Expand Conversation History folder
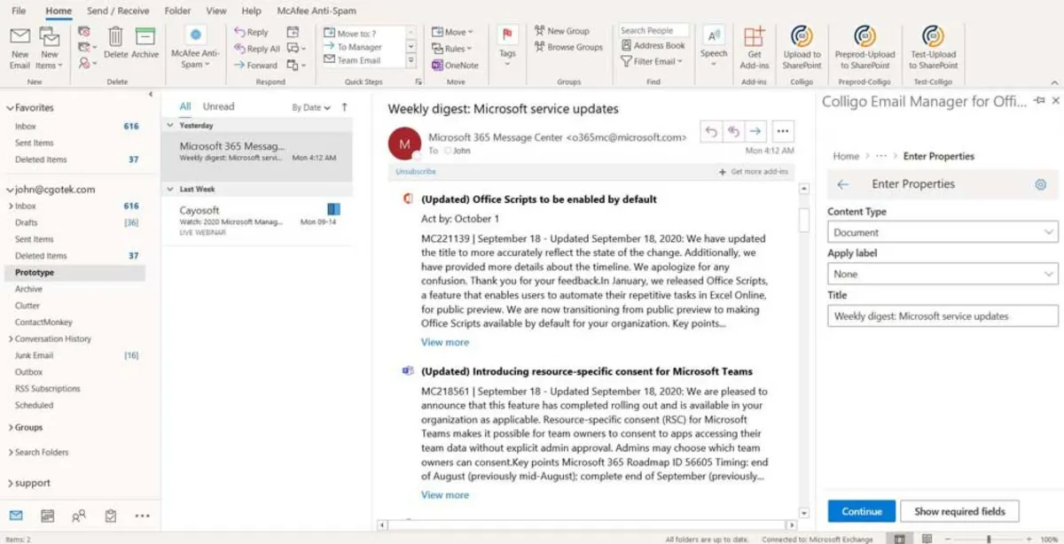Screen dimensions: 1064x544 11,339
